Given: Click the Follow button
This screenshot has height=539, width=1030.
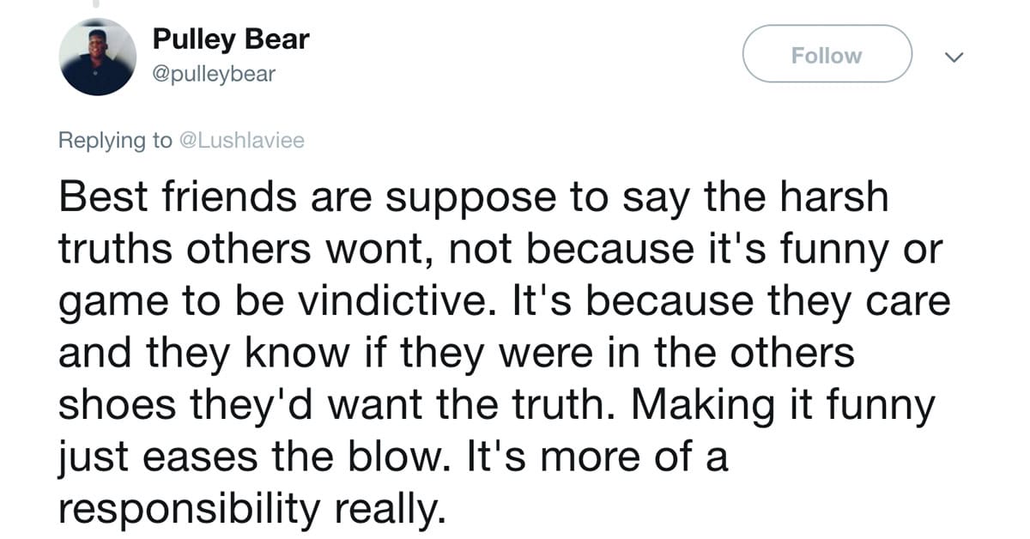Looking at the screenshot, I should pos(827,56).
